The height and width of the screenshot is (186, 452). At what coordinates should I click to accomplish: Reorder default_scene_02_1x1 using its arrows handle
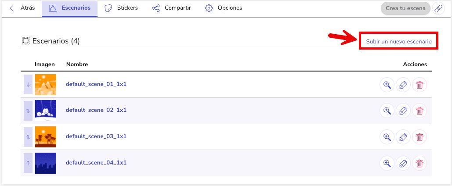click(28, 111)
